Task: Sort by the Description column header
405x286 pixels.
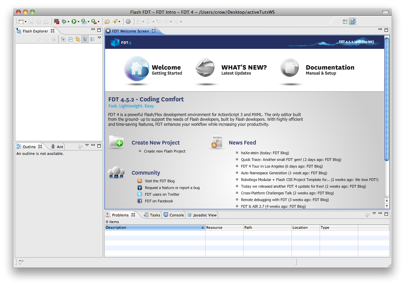Action: (154, 227)
